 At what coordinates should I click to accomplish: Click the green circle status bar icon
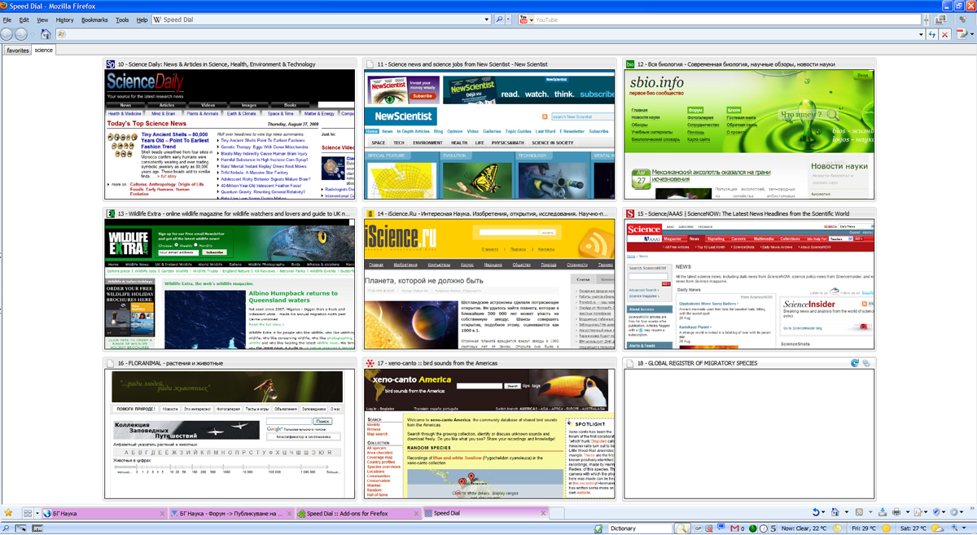(752, 528)
